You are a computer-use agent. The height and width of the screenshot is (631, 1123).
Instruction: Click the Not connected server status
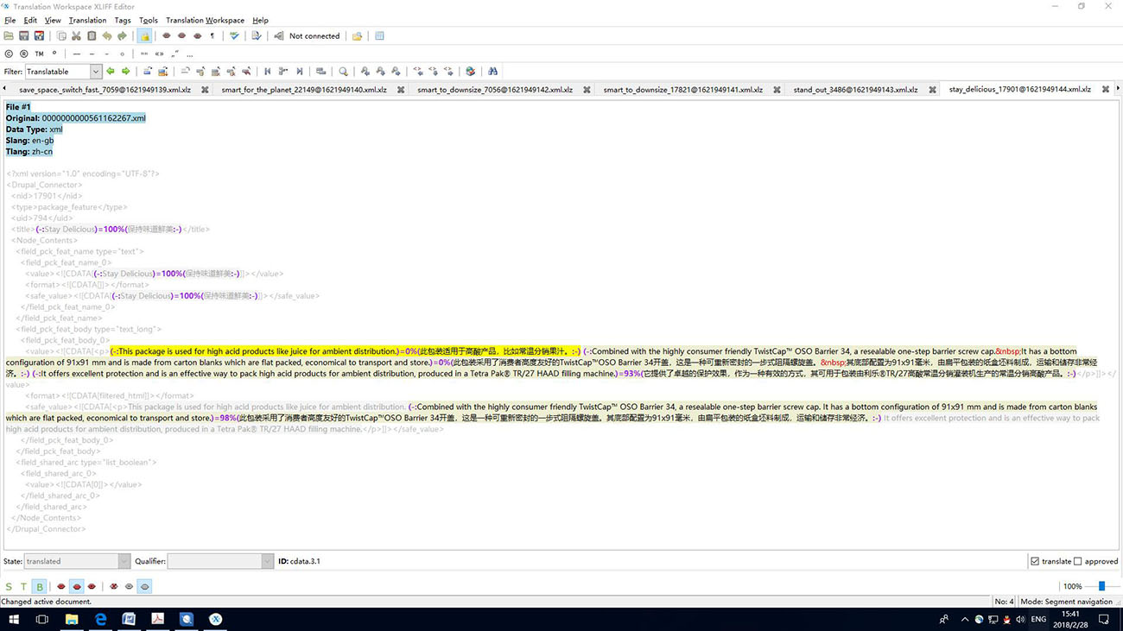click(314, 36)
